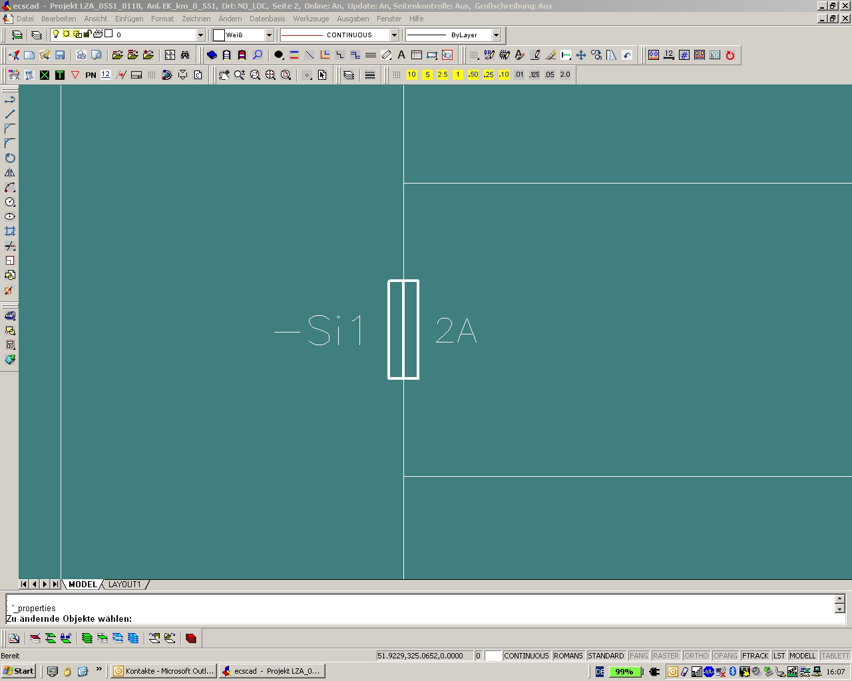This screenshot has width=852, height=681.
Task: Click the Save diskette icon
Action: click(x=60, y=55)
